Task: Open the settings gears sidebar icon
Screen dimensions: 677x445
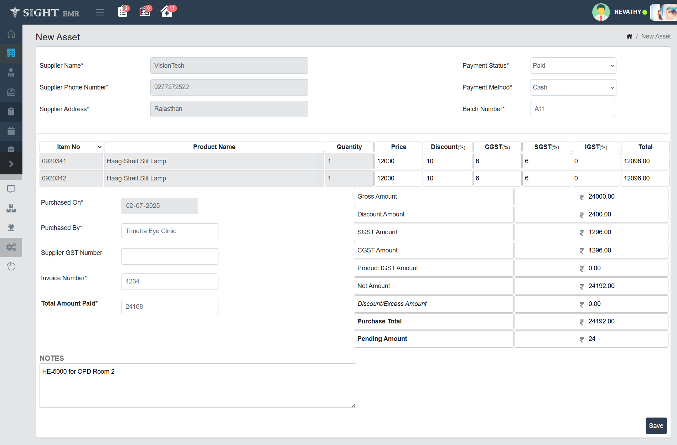Action: click(11, 247)
